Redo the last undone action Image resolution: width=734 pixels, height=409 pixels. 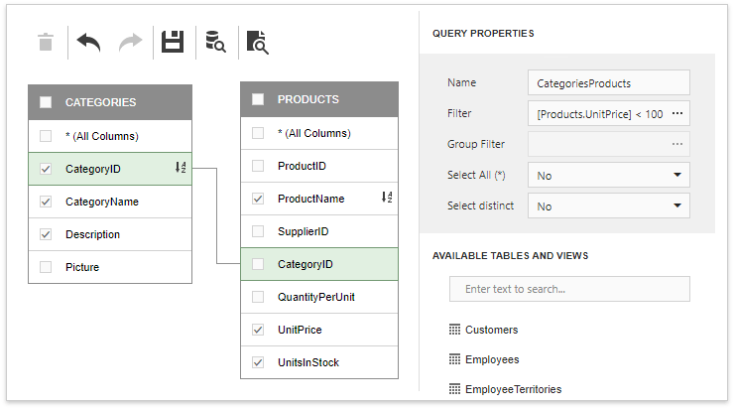(x=130, y=42)
